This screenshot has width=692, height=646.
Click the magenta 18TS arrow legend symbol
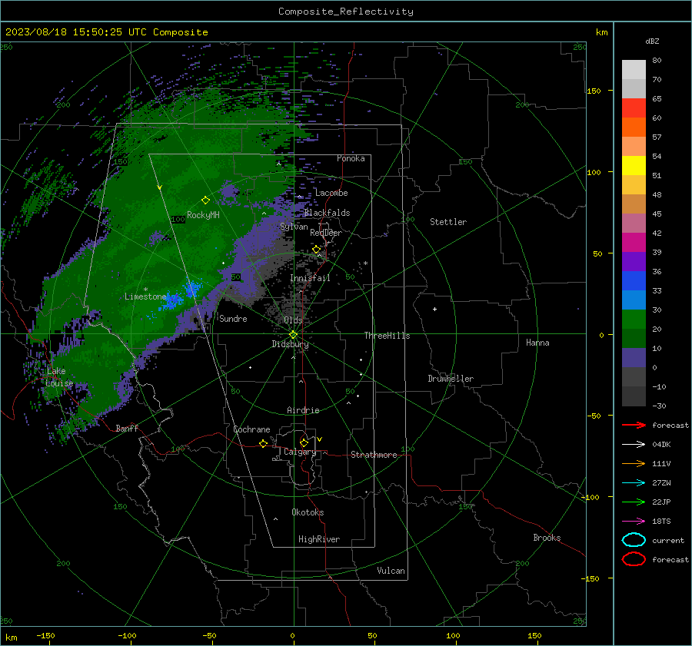tap(634, 522)
